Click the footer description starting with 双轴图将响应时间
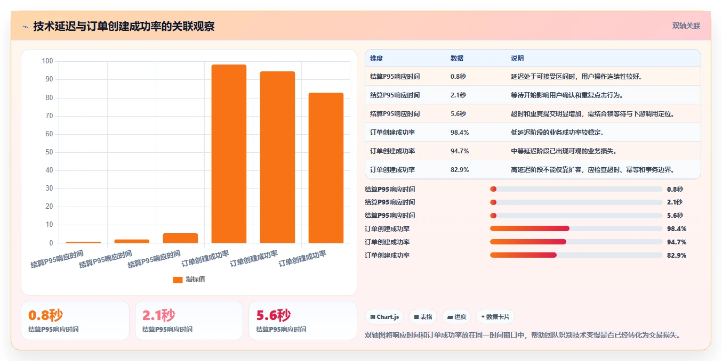The image size is (722, 361). click(523, 335)
